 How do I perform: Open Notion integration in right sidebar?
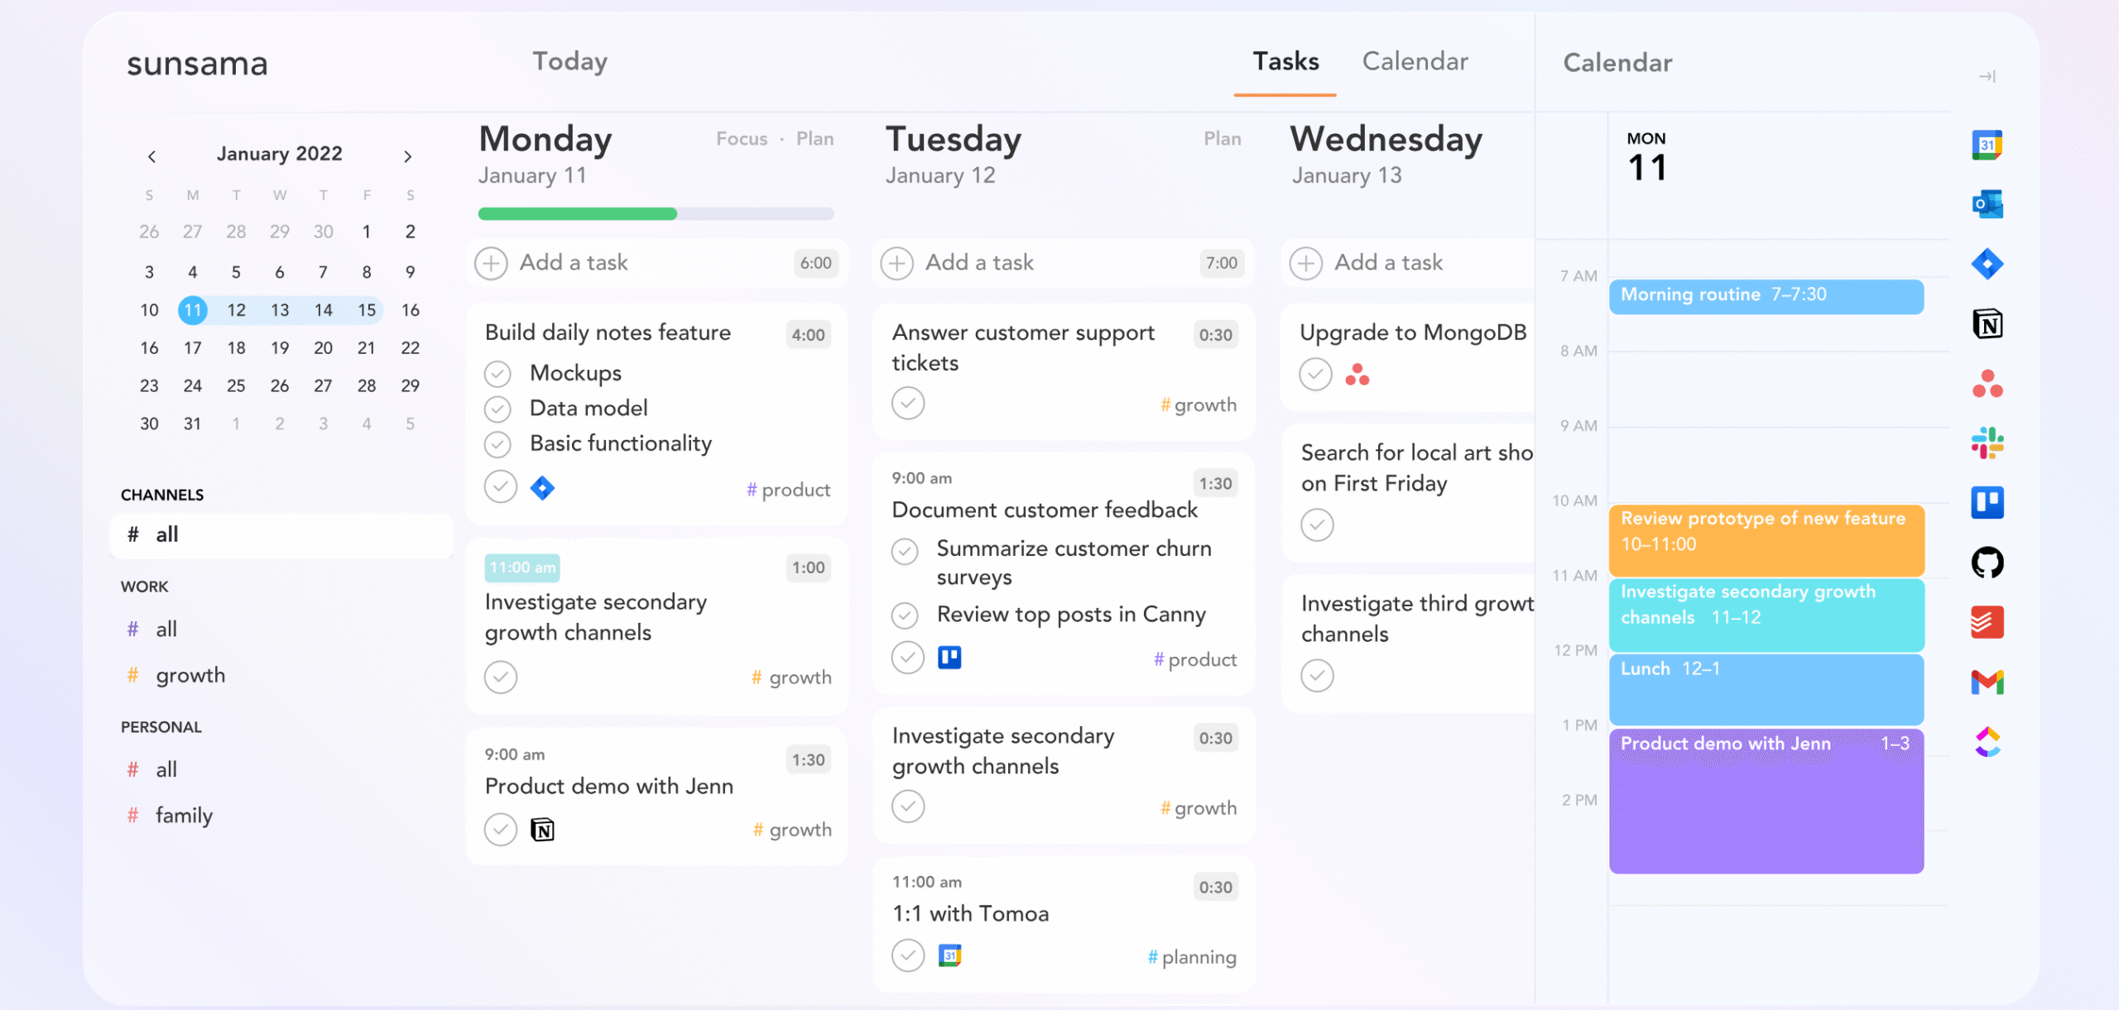(1987, 324)
